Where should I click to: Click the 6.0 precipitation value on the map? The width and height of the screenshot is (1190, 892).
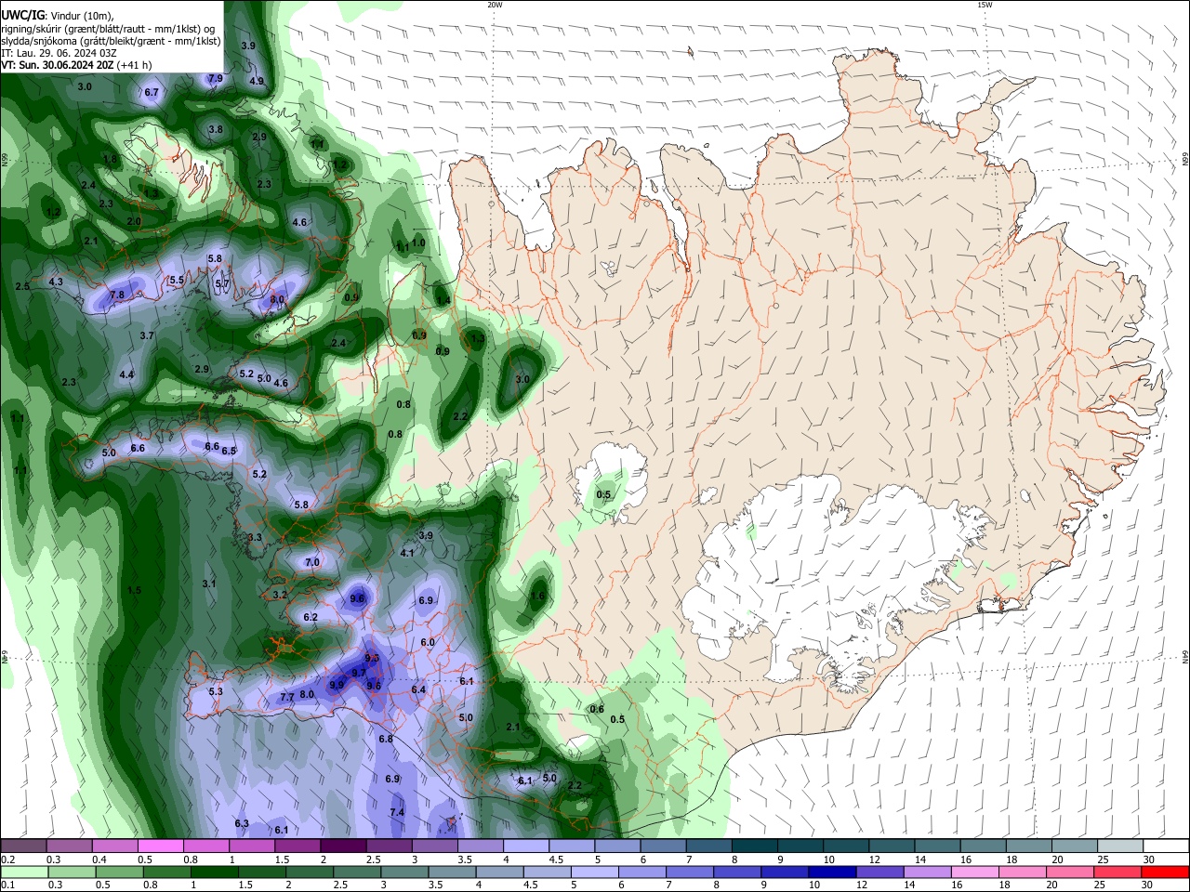[x=428, y=642]
